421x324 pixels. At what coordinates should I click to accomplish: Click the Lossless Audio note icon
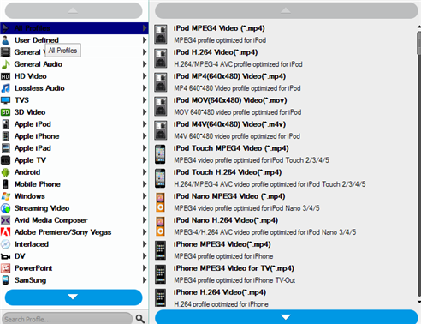pos(5,88)
